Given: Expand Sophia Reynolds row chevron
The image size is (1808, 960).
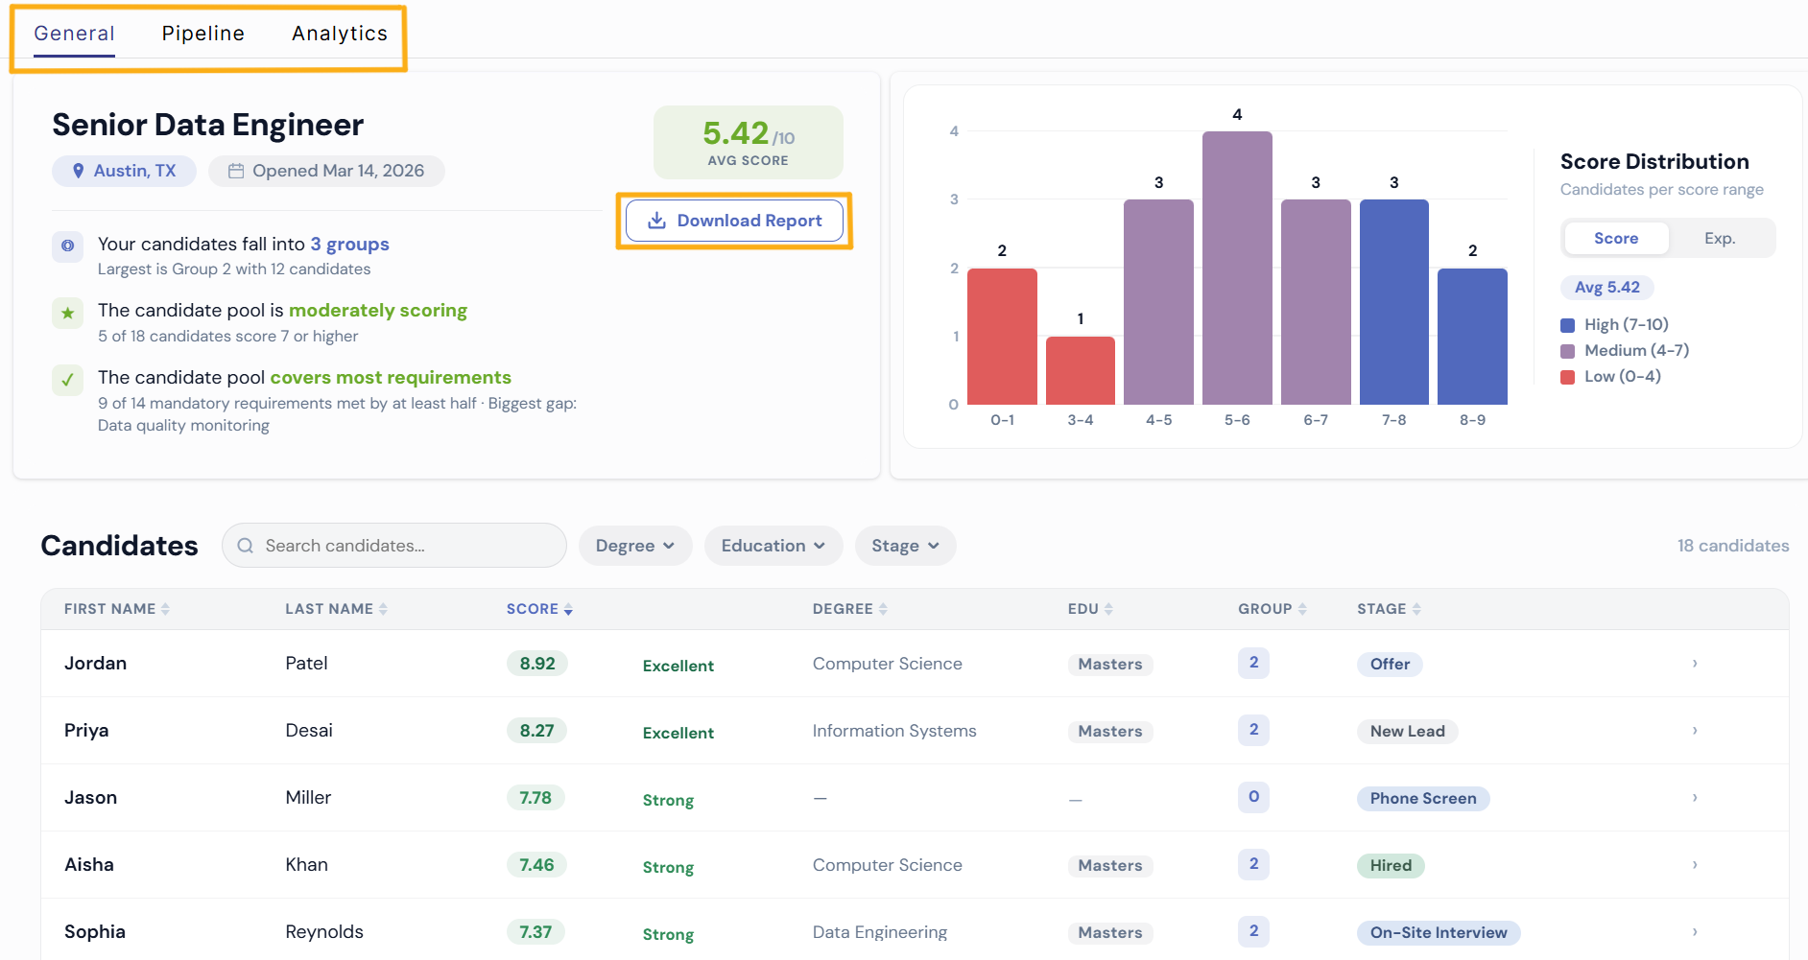Looking at the screenshot, I should pos(1695,932).
